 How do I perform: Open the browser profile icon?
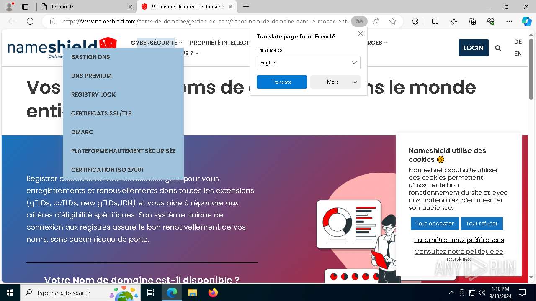coord(9,7)
